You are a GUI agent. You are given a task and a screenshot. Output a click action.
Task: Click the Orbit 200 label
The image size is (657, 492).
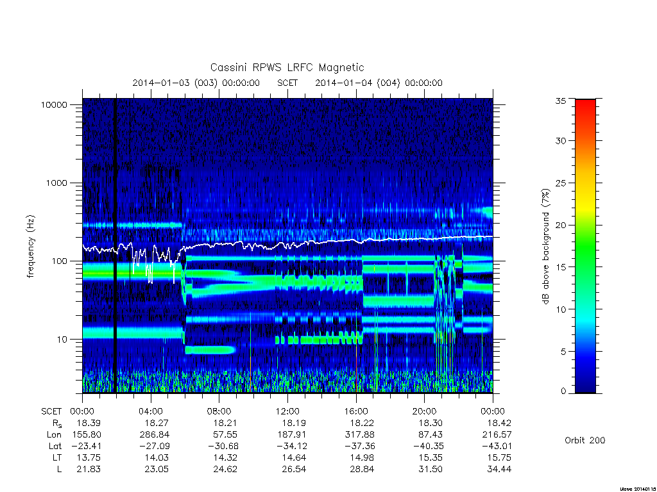(585, 440)
